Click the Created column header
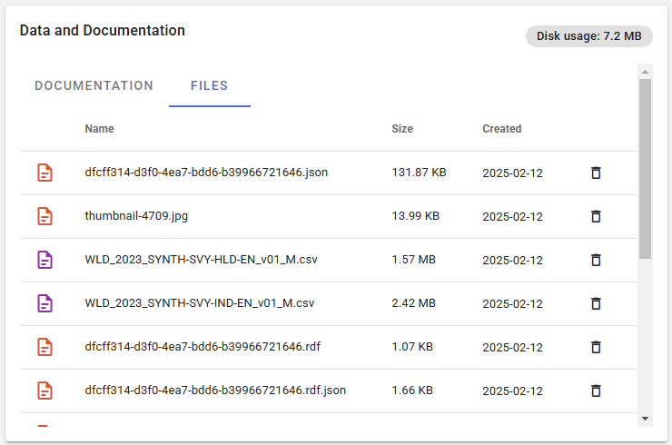This screenshot has height=445, width=672. [x=501, y=129]
